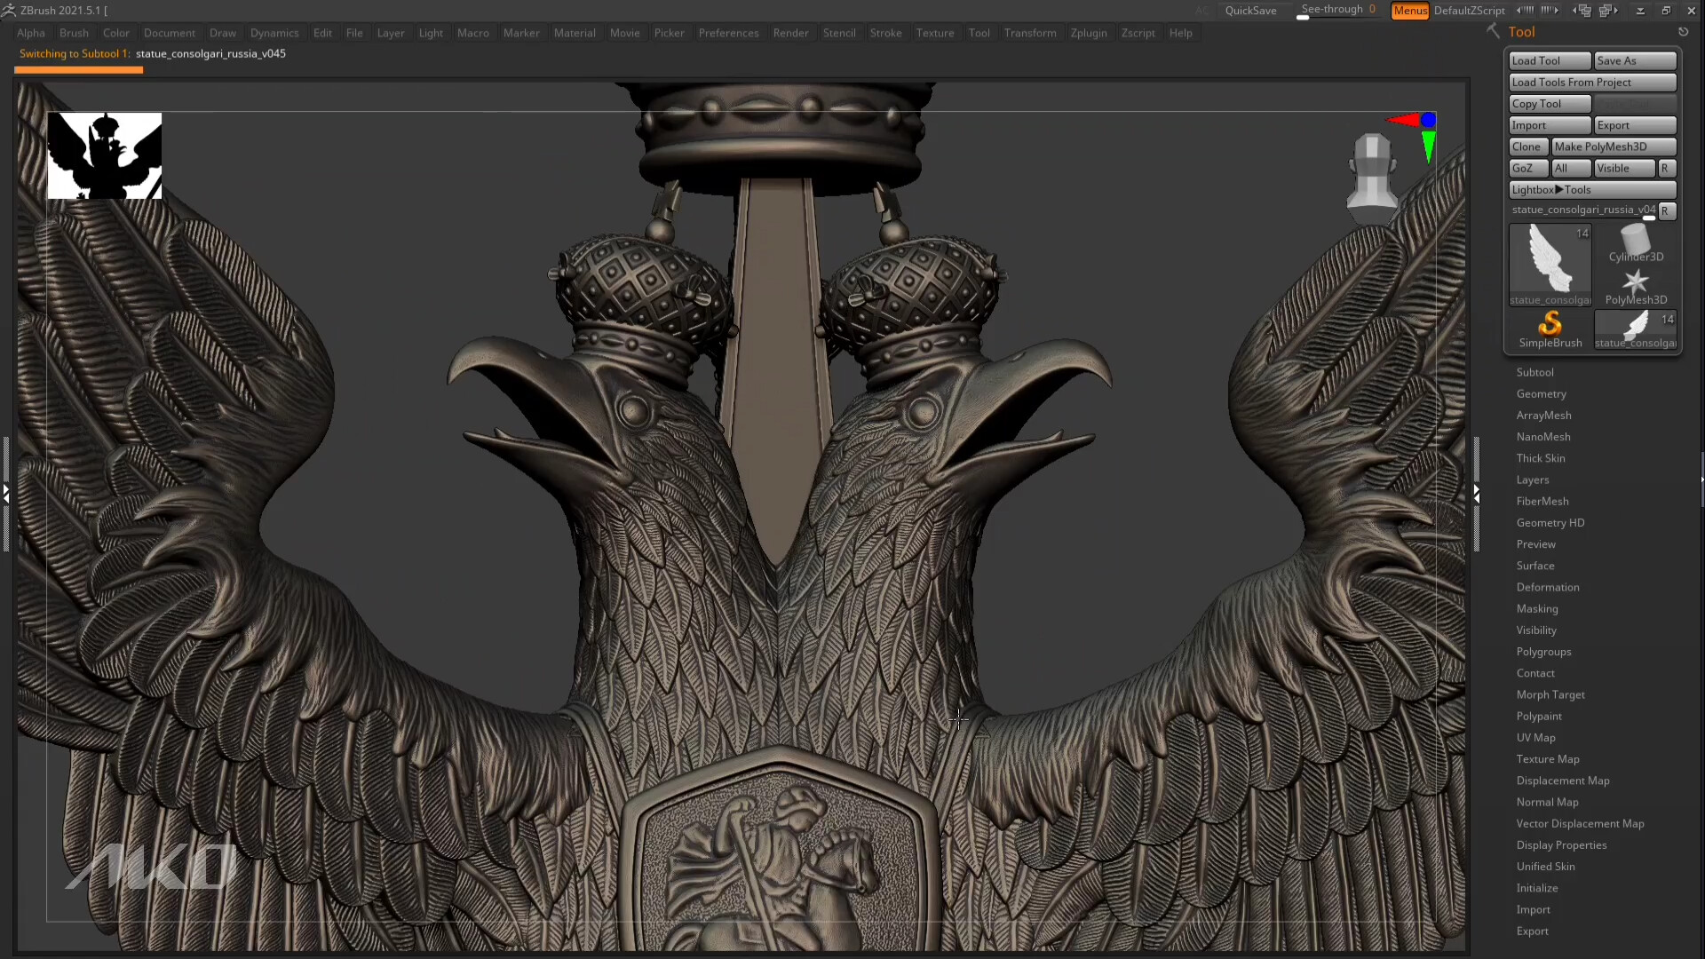Select the SimpleBrush tool
Viewport: 1705px width, 959px height.
coord(1550,327)
